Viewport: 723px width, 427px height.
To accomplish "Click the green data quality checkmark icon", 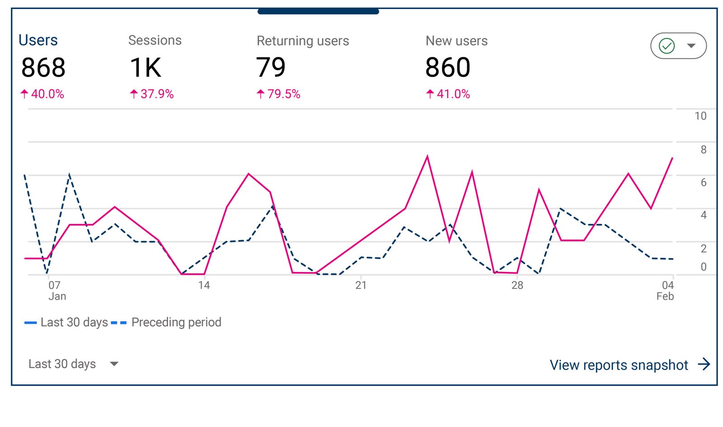I will pos(666,46).
